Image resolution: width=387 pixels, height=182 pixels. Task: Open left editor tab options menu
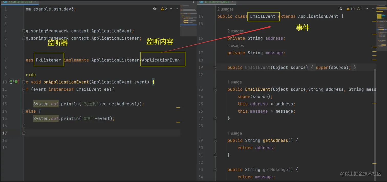pyautogui.click(x=193, y=2)
